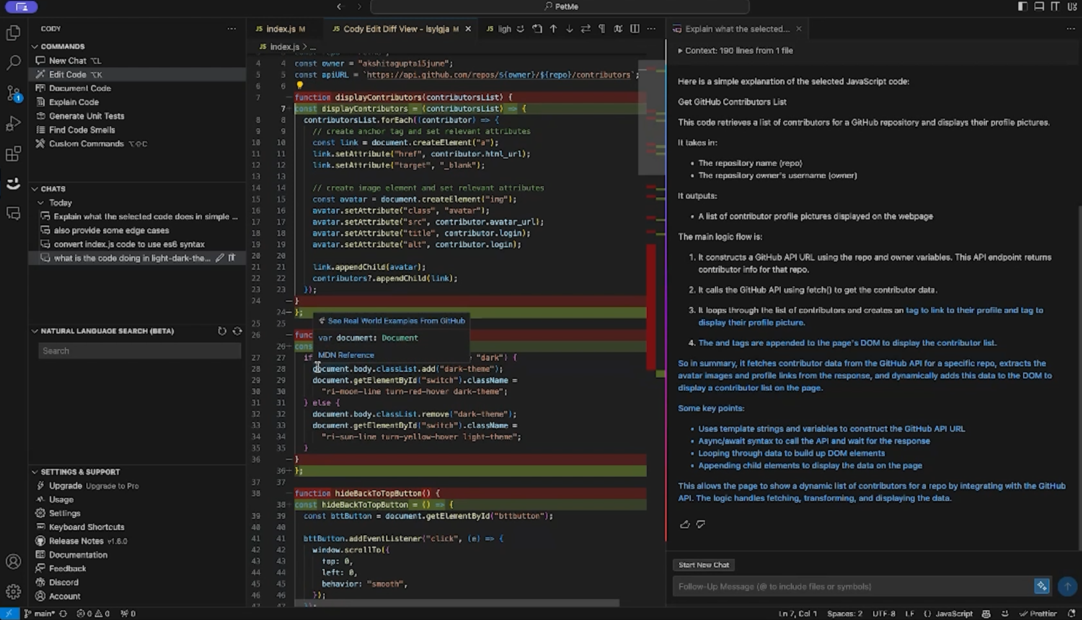This screenshot has width=1082, height=620.
Task: Toggle render whitespace with the pilcrow icon
Action: coord(601,28)
